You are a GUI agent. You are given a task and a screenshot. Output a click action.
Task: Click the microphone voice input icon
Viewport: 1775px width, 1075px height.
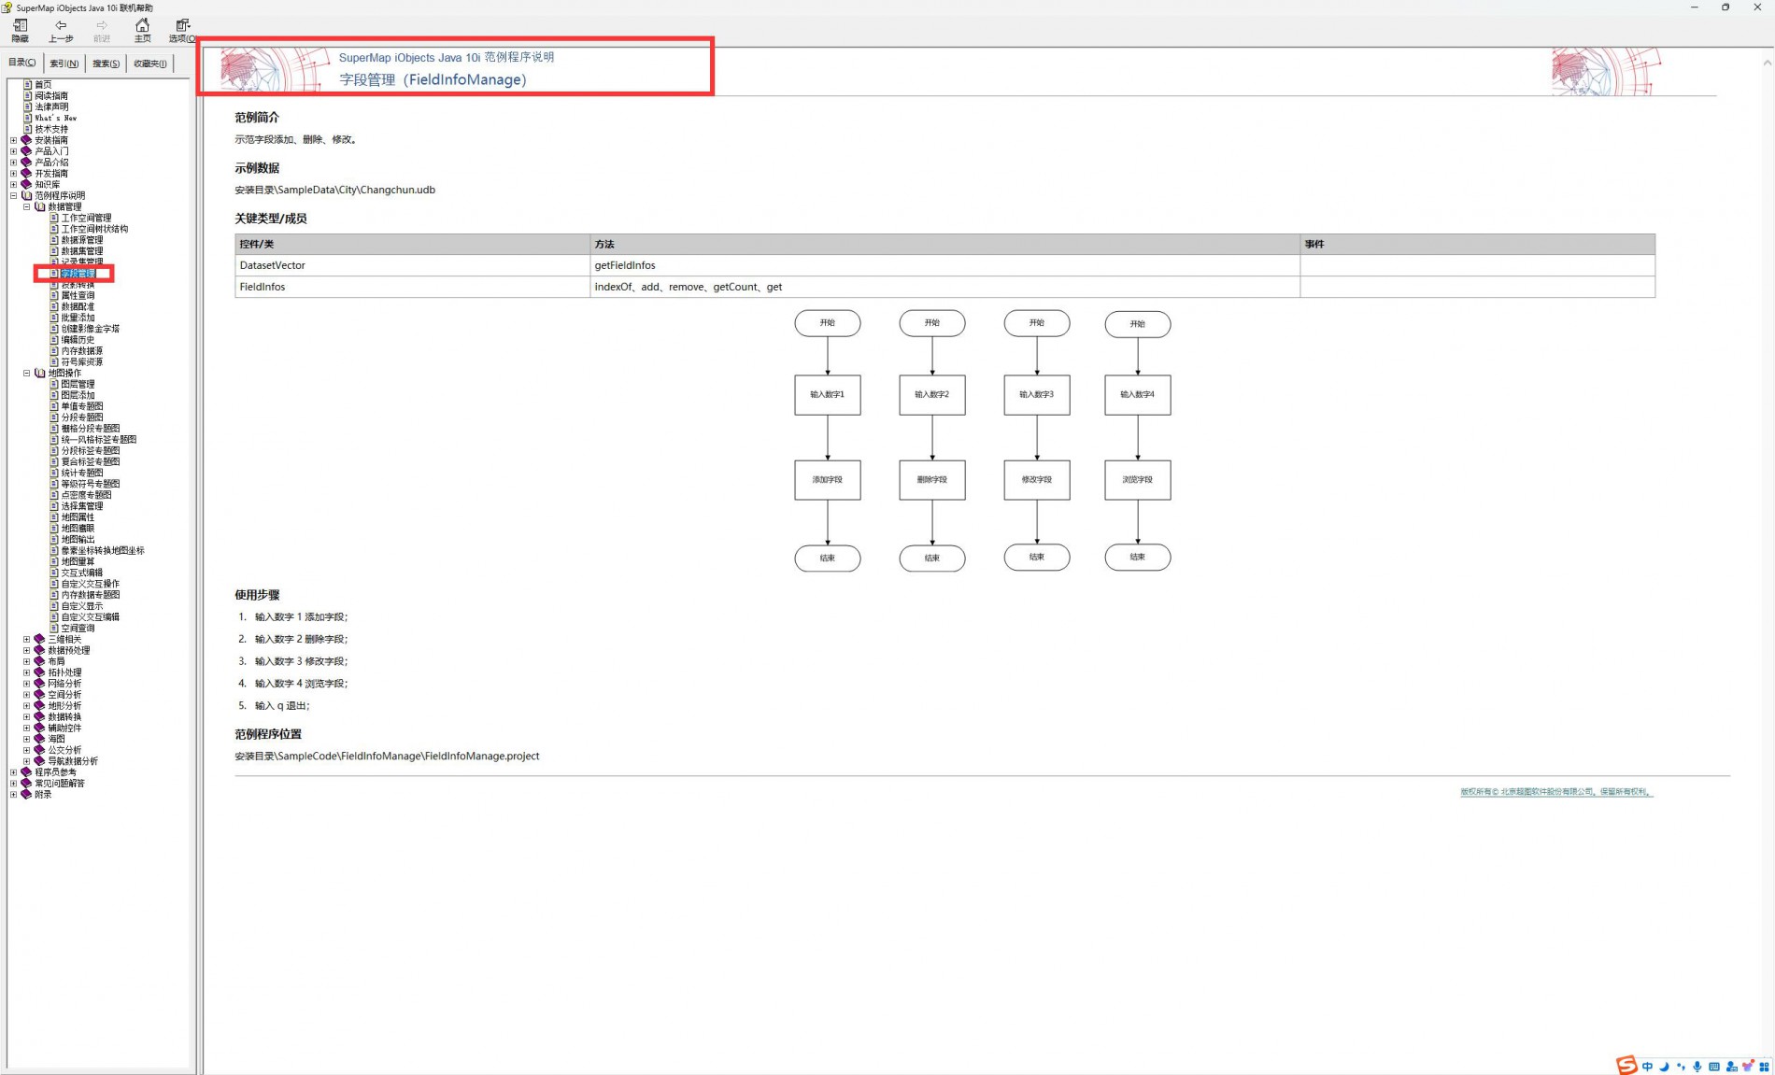click(1697, 1067)
